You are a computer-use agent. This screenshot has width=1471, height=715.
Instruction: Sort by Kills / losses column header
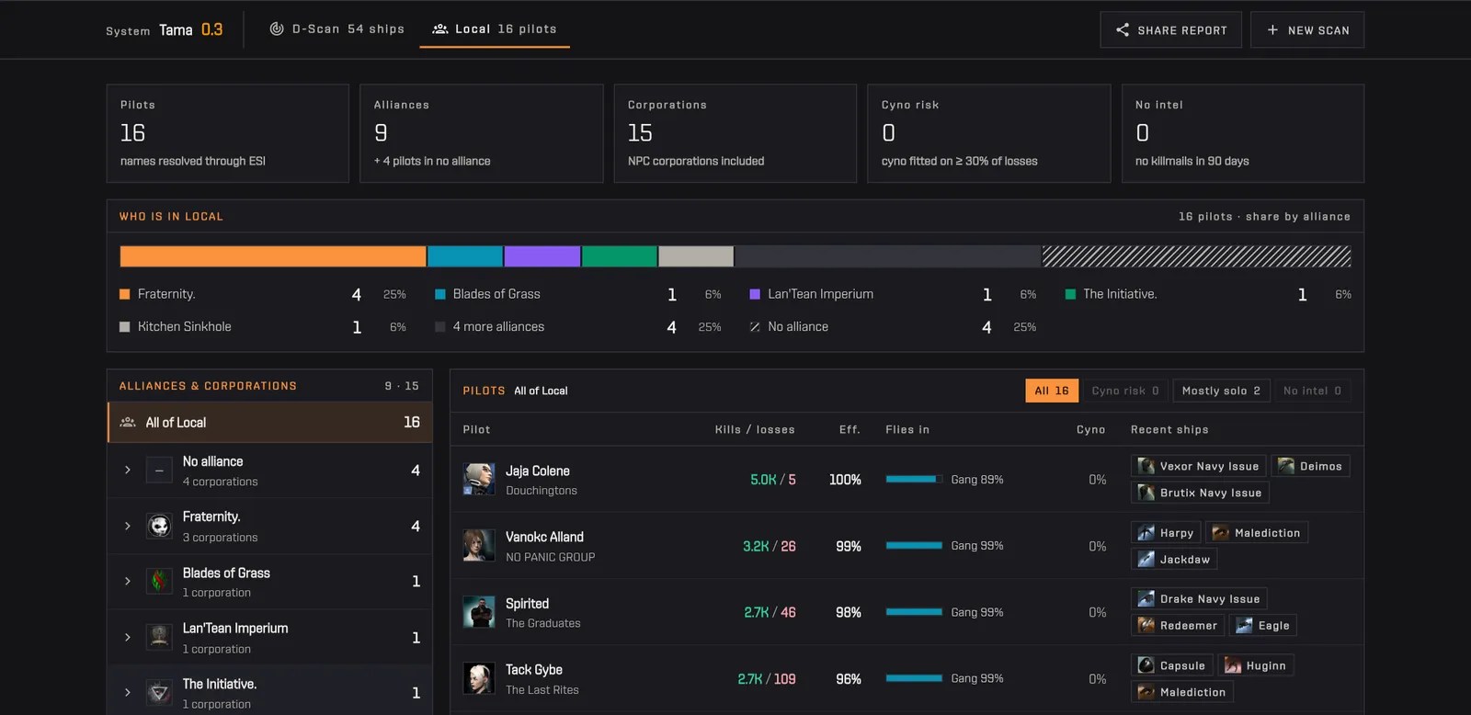(755, 430)
